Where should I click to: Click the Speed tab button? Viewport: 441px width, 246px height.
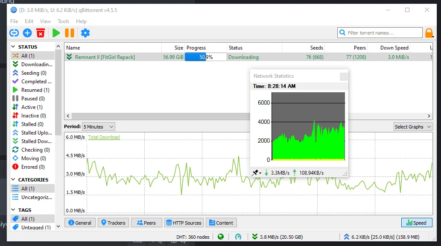(417, 223)
